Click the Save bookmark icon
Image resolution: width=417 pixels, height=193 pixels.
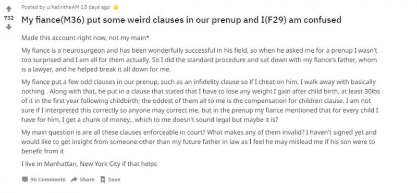(x=102, y=179)
